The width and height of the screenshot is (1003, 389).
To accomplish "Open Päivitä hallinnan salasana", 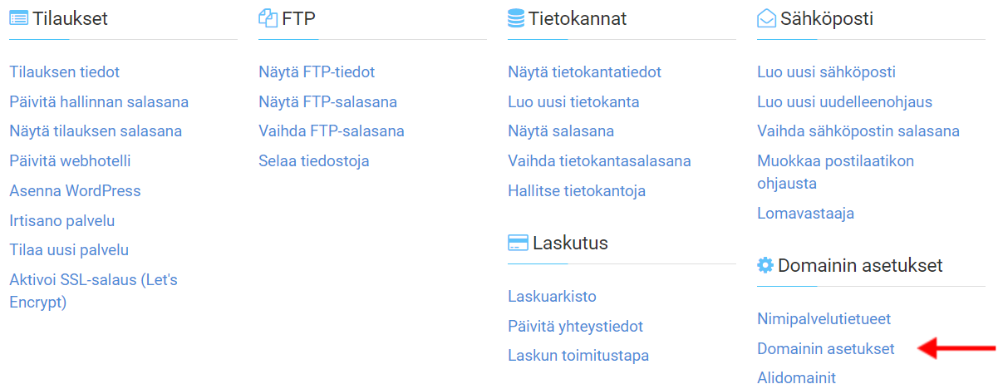I will tap(99, 102).
